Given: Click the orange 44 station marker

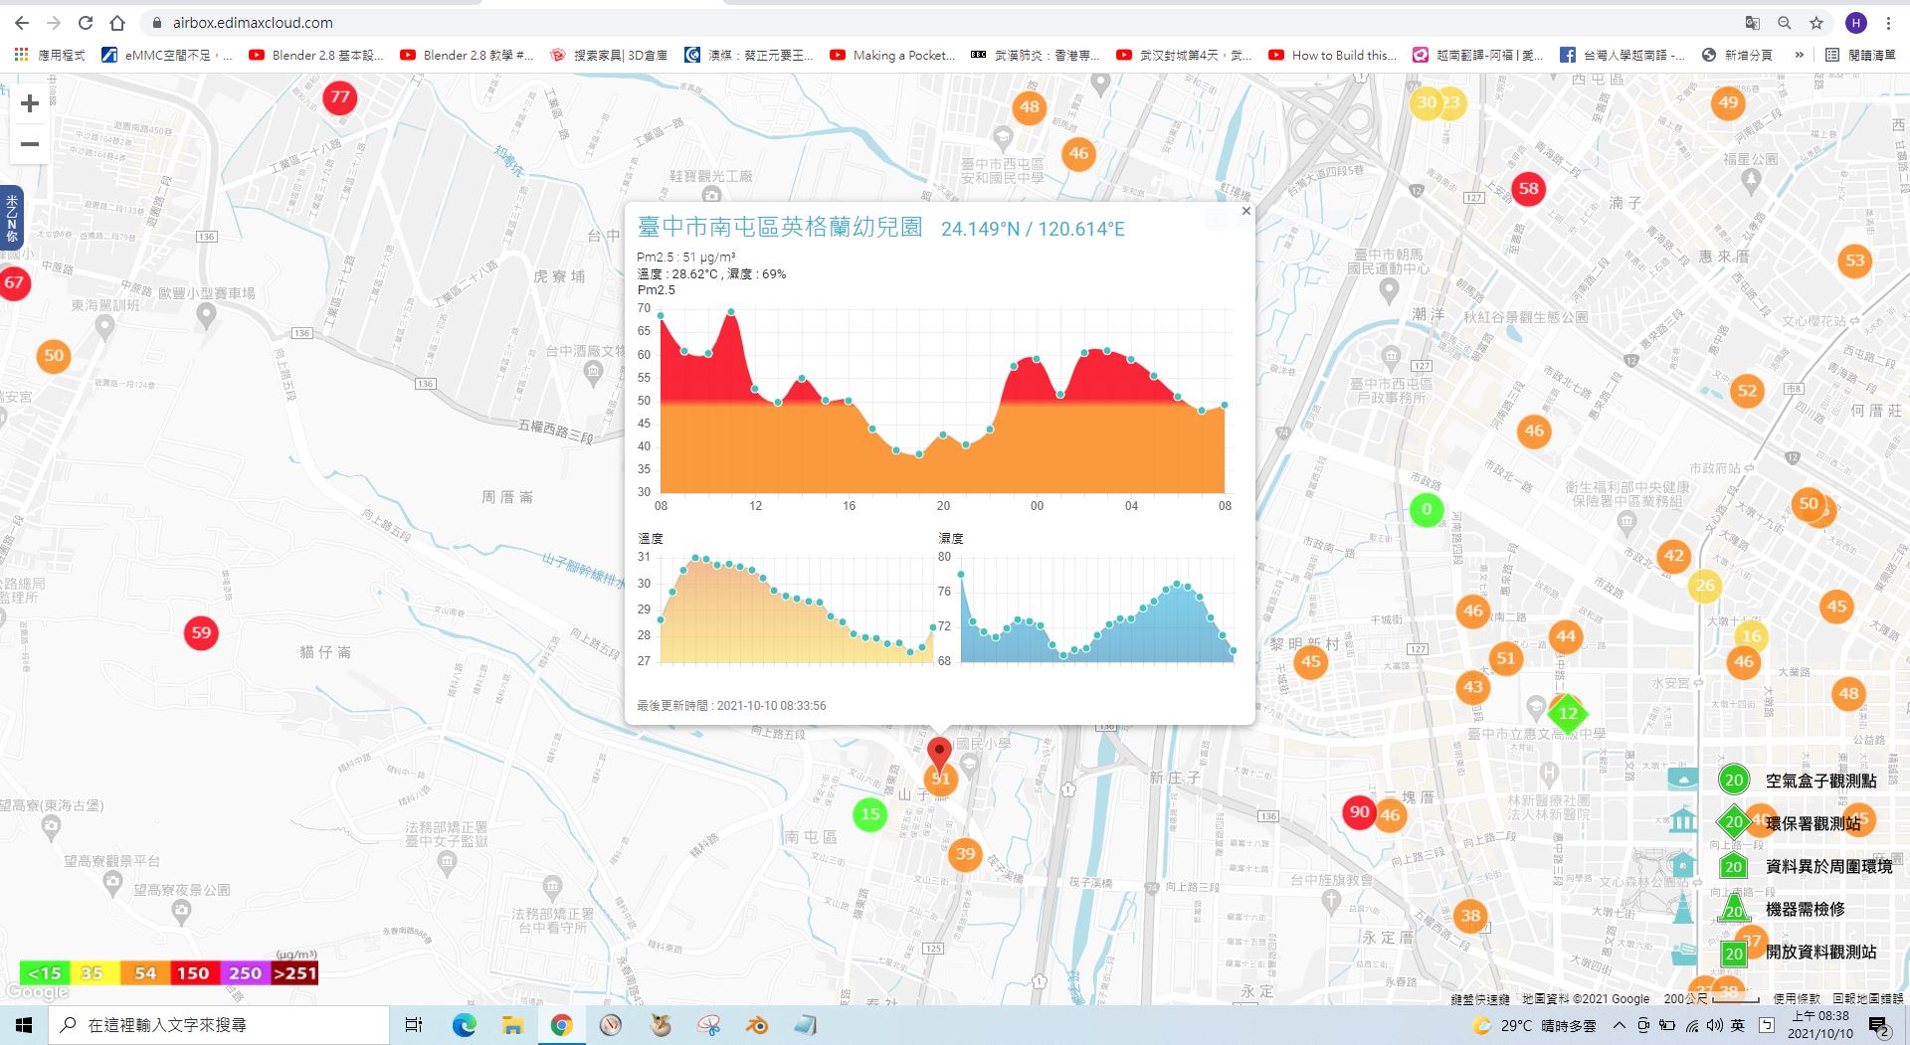Looking at the screenshot, I should tap(1566, 636).
